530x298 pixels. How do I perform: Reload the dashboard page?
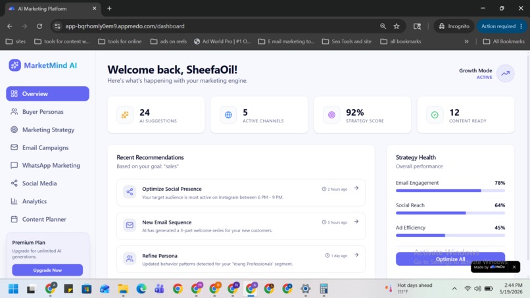pos(39,26)
